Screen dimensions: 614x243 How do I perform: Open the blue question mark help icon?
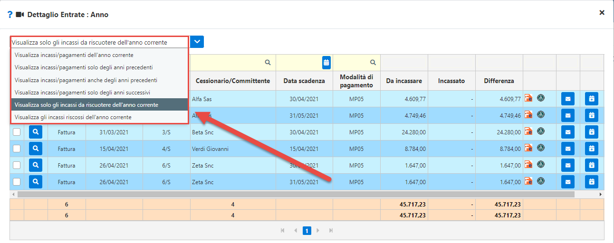pyautogui.click(x=10, y=15)
